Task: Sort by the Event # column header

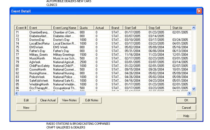Action: click(x=21, y=28)
